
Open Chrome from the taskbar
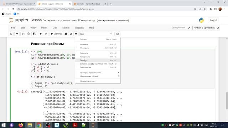[x=39, y=125]
